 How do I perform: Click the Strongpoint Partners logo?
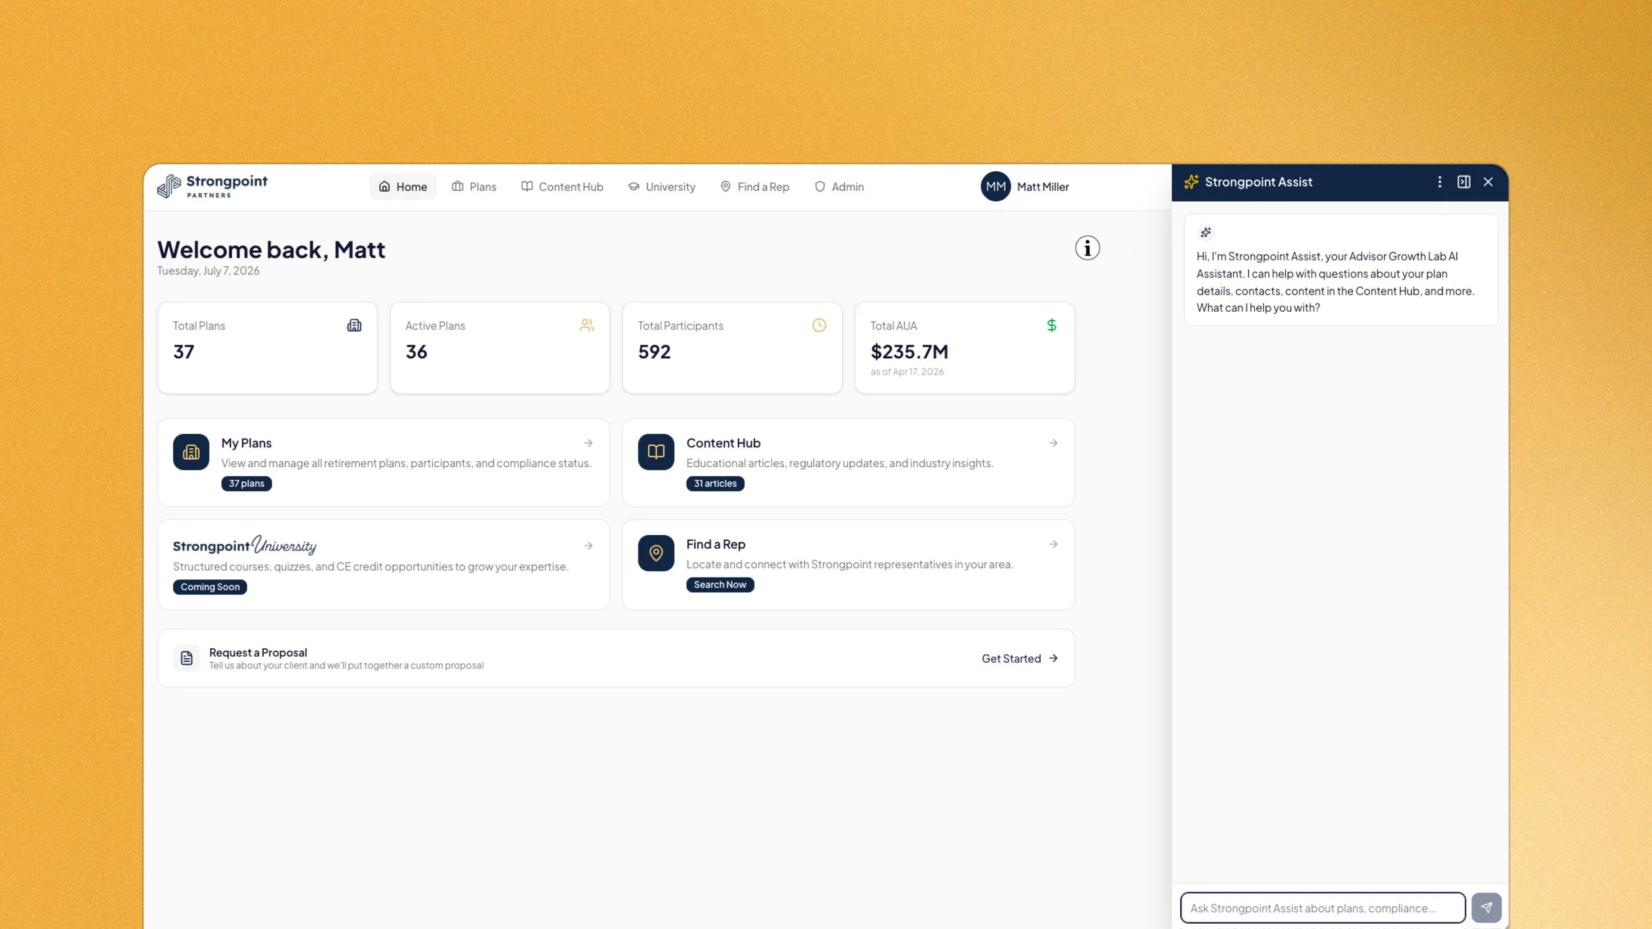coord(212,186)
